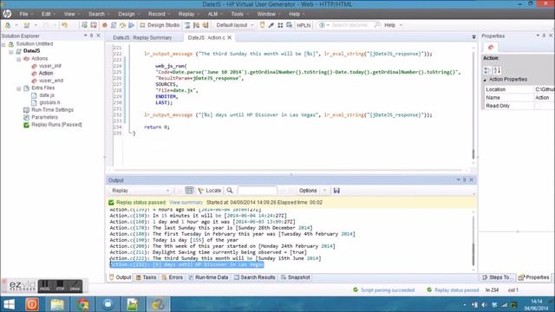Select vuser_init in Solution Explorer
This screenshot has height=312, width=555.
tap(50, 66)
